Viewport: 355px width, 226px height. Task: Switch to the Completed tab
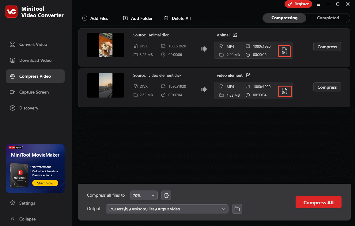328,18
